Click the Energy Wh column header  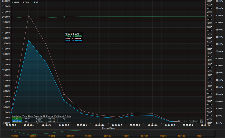click(x=52, y=116)
